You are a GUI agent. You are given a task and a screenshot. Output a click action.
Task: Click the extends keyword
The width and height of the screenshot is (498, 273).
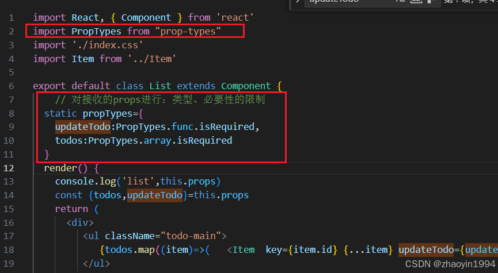(x=196, y=86)
